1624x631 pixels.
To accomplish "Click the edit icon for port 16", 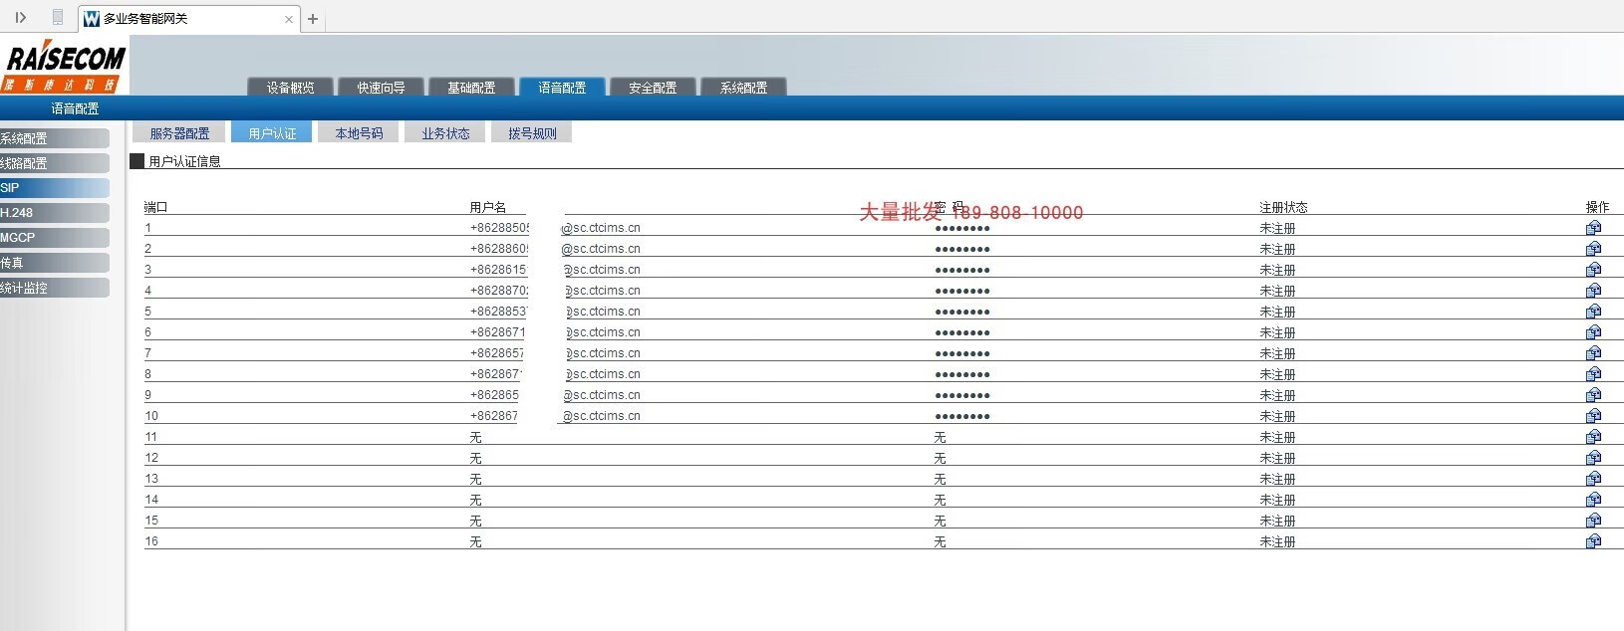I will click(x=1593, y=541).
